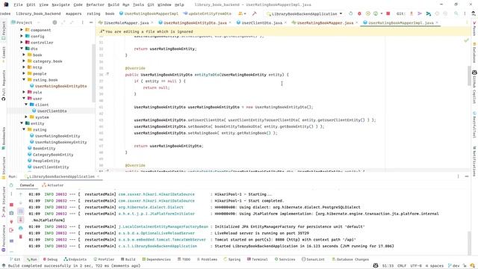This screenshot has height=269, width=478.
Task: Expand the component folder
Action: 22,30
